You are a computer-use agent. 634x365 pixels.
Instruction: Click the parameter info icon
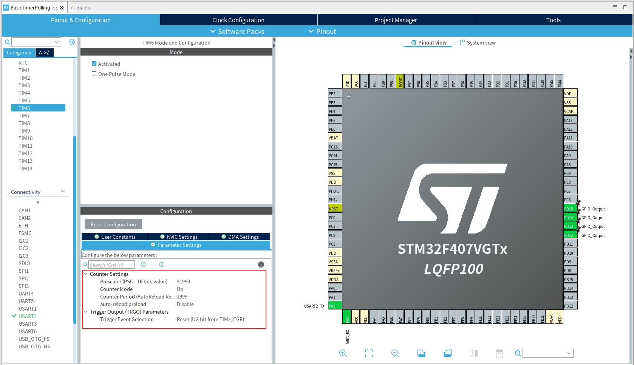(x=261, y=264)
